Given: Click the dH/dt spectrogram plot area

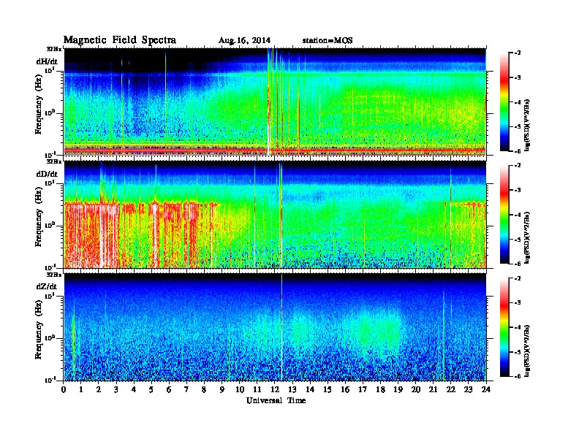Looking at the screenshot, I should [275, 102].
